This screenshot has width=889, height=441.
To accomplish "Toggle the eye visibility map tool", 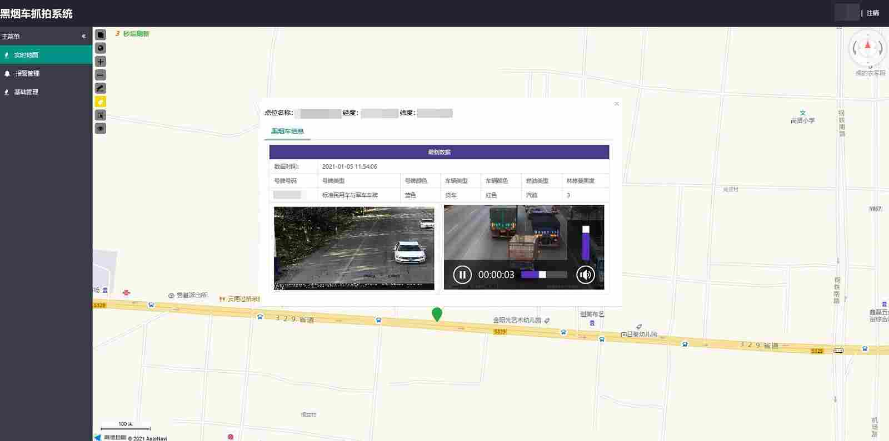I will (x=101, y=129).
